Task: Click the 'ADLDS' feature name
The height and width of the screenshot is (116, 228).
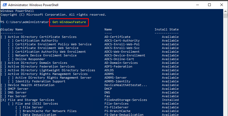Action: (109, 70)
